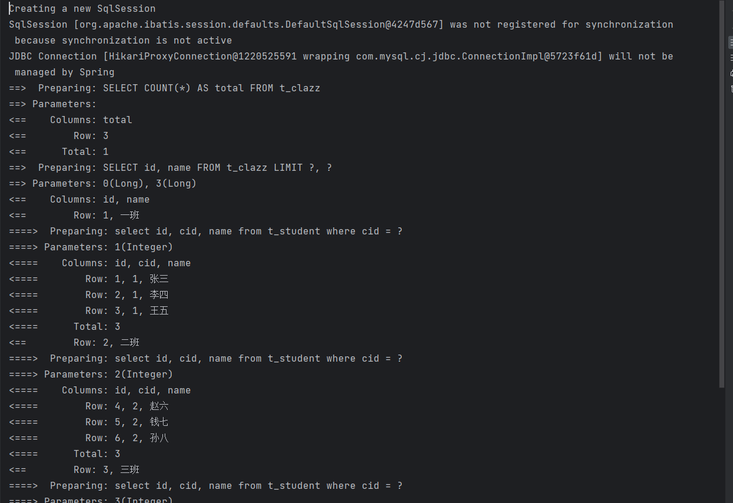Toggle scroll to end of console
733x503 pixels.
point(731,57)
